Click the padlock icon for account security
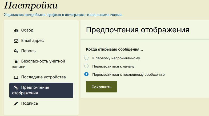This screenshot has height=116, width=209. [x=16, y=61]
